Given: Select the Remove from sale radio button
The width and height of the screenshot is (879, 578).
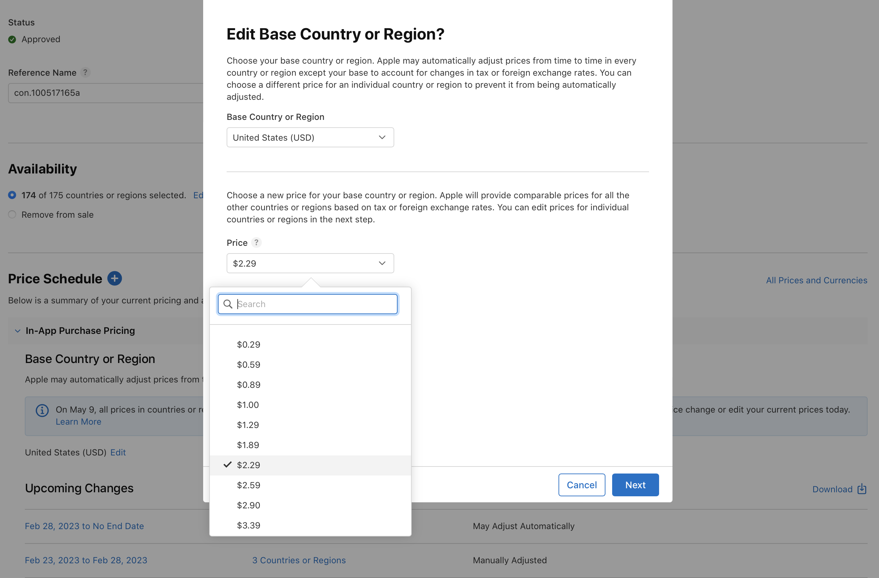Looking at the screenshot, I should click(x=12, y=214).
